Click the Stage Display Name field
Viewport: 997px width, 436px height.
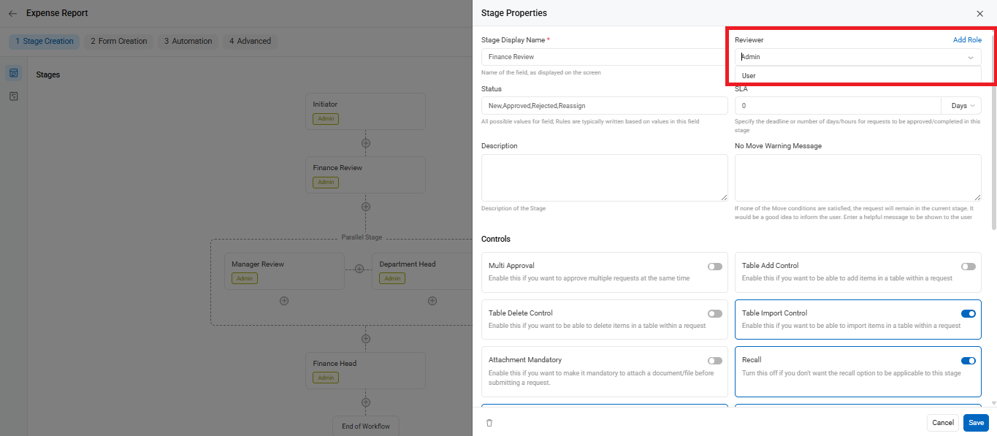click(x=604, y=57)
